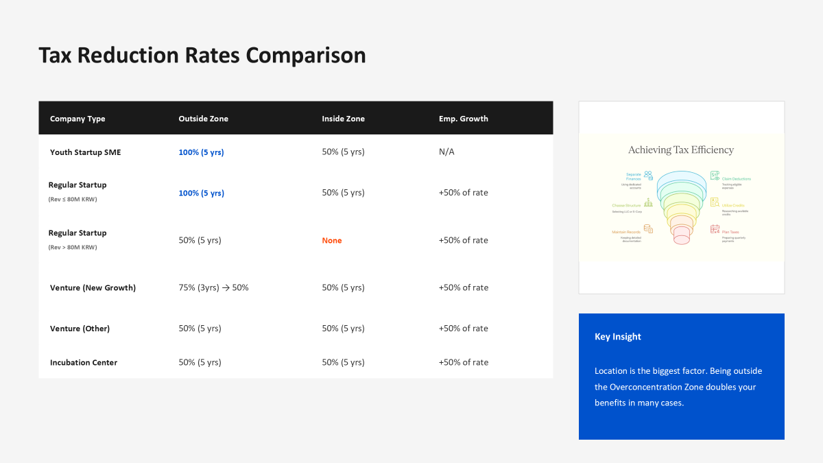Select the Incubation Center row label
823x463 pixels.
84,362
